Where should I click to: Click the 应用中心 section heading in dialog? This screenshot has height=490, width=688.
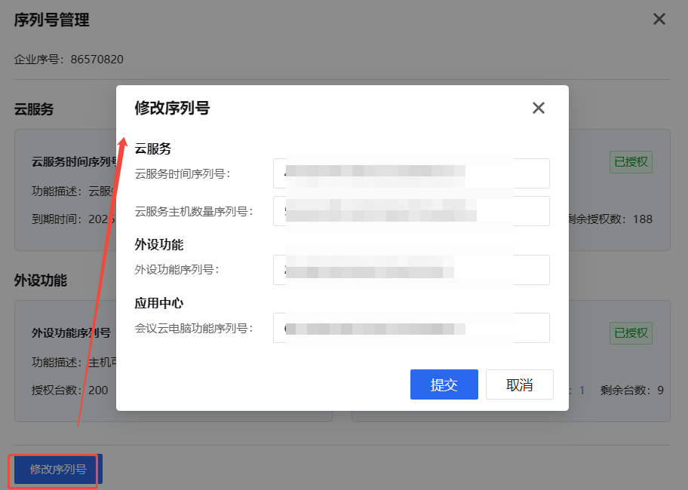point(159,303)
